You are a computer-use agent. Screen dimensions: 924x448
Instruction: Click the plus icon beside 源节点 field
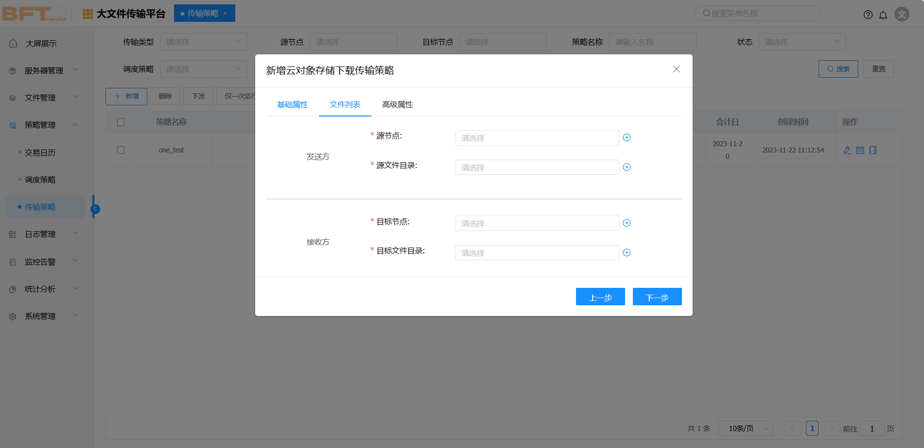[x=627, y=138]
